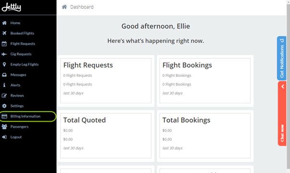Viewport: 290px width, 173px height.
Task: Click the Flight Requests summary card
Action: point(106,81)
